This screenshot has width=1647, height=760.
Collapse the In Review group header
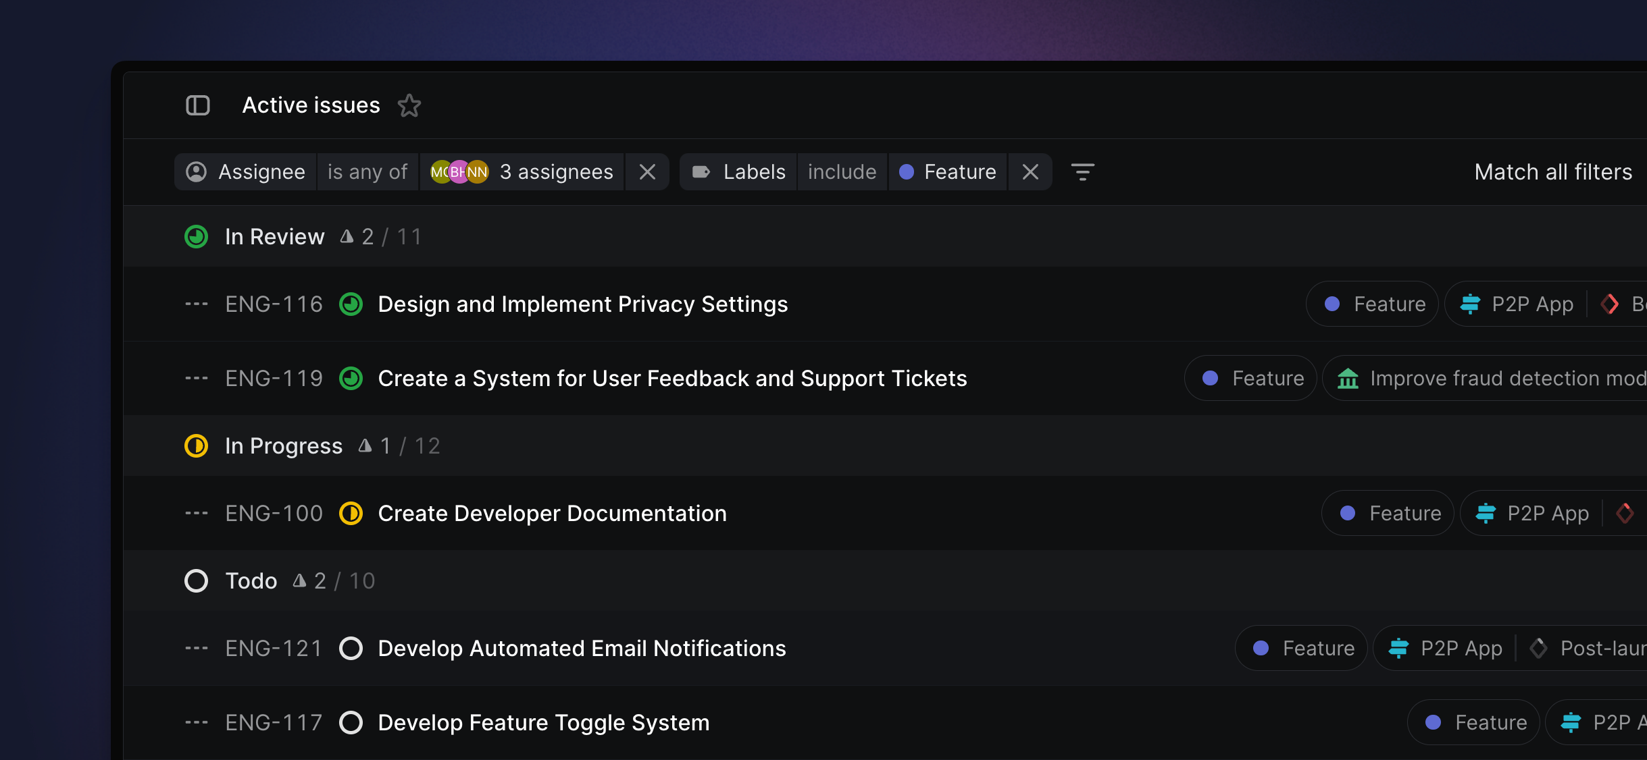coord(274,237)
